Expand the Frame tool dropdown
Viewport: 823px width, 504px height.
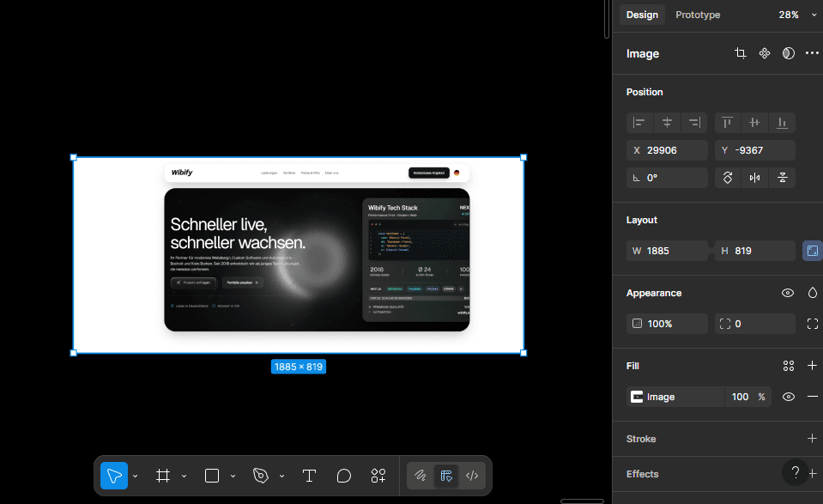[x=183, y=475]
